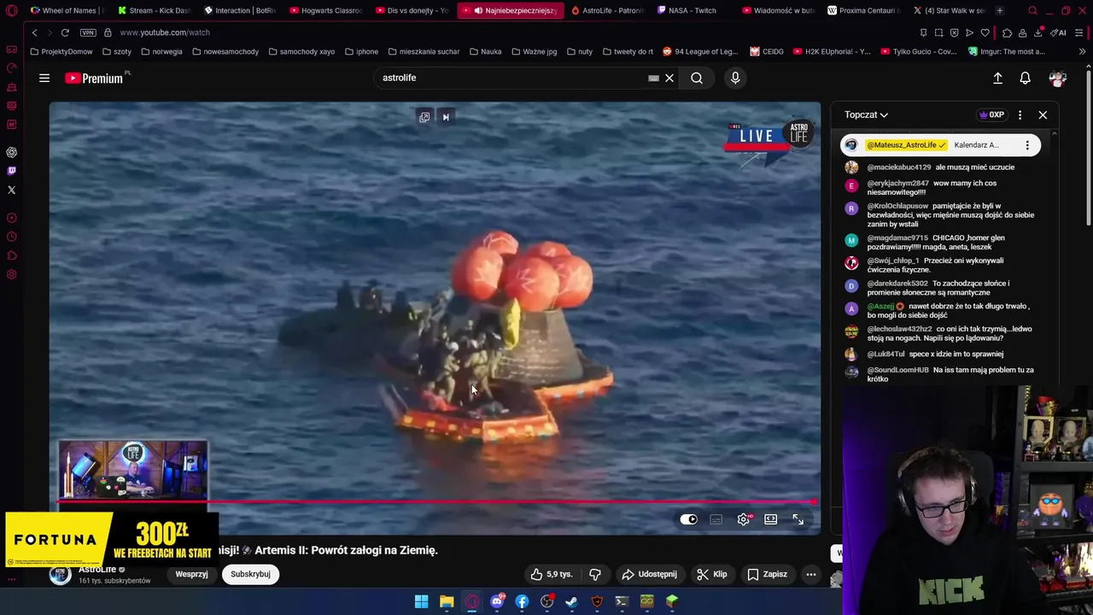Open Opera sidebar settings gear

pos(11,274)
